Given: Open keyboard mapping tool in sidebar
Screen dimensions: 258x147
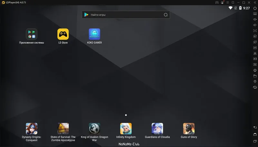Looking at the screenshot, I should click(x=255, y=14).
